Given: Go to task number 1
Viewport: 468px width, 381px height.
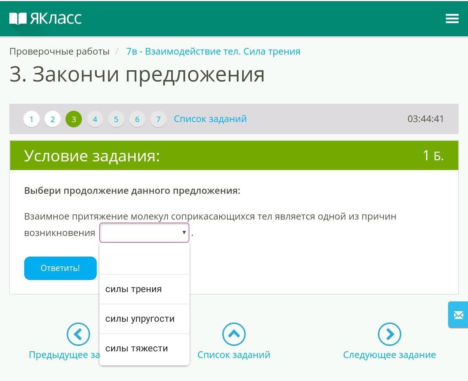Looking at the screenshot, I should pyautogui.click(x=32, y=119).
